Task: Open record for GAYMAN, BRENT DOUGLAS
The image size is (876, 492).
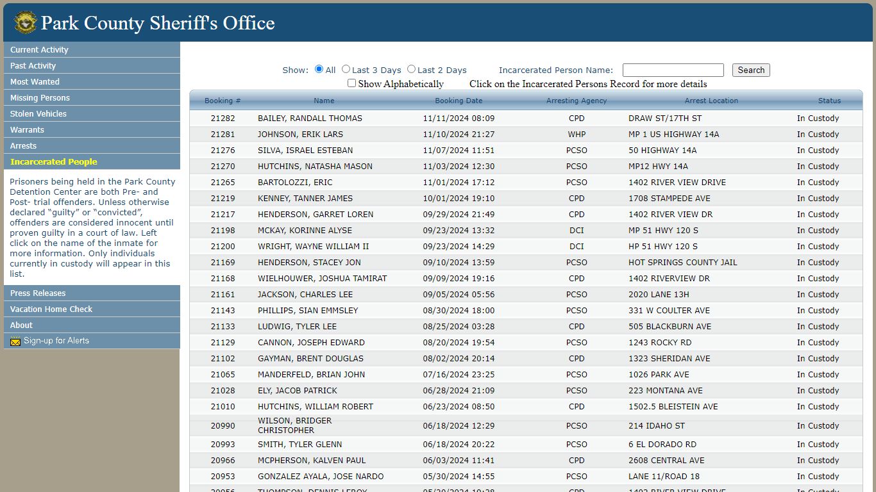Action: (x=526, y=359)
